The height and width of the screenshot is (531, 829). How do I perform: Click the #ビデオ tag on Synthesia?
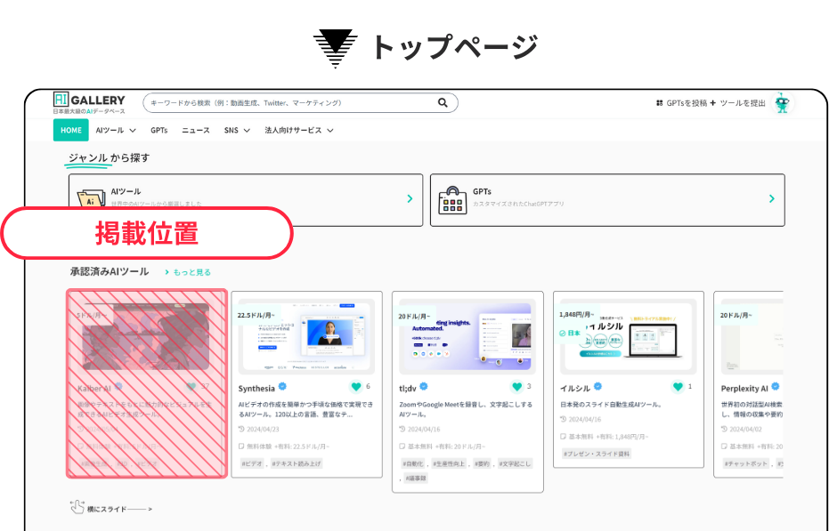click(253, 463)
